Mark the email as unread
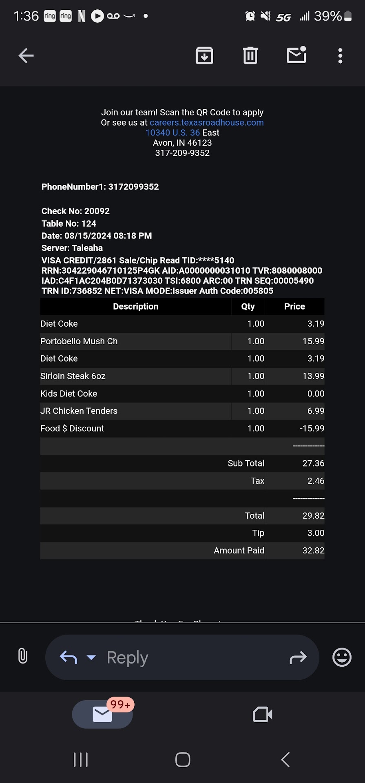Image resolution: width=365 pixels, height=783 pixels. pos(296,55)
